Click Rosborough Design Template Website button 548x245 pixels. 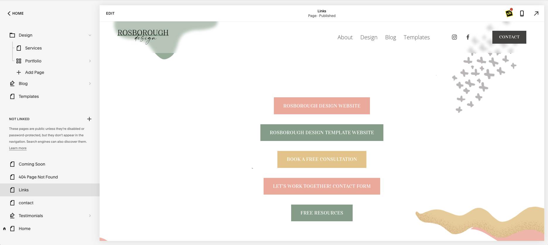pos(322,132)
